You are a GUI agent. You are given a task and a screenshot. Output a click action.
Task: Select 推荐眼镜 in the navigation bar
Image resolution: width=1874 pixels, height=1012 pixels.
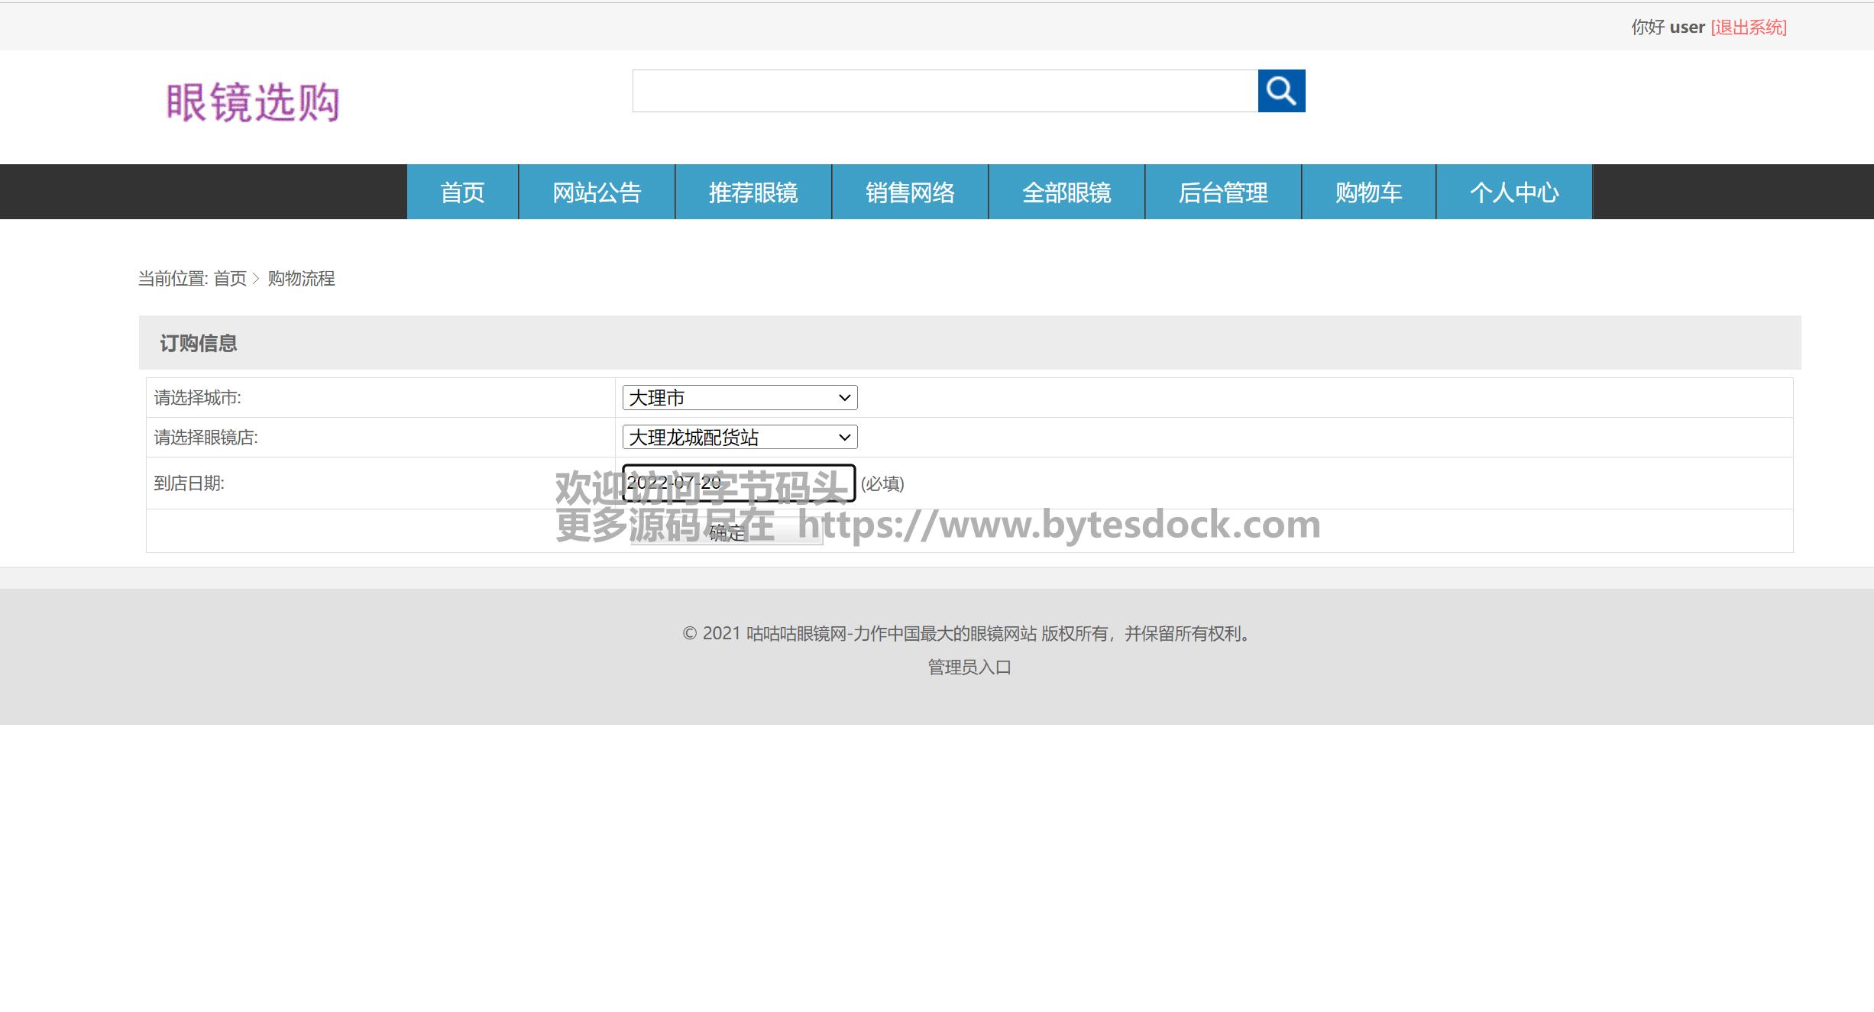coord(753,192)
